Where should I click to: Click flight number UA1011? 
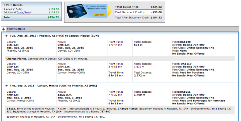tap(186, 92)
